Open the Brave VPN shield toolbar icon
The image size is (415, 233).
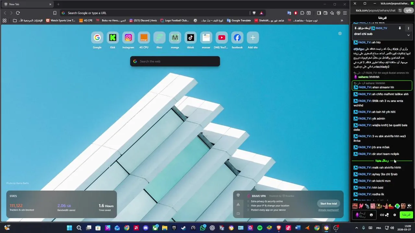(x=338, y=13)
